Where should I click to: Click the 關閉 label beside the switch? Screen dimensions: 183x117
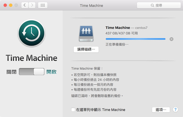click(x=11, y=72)
